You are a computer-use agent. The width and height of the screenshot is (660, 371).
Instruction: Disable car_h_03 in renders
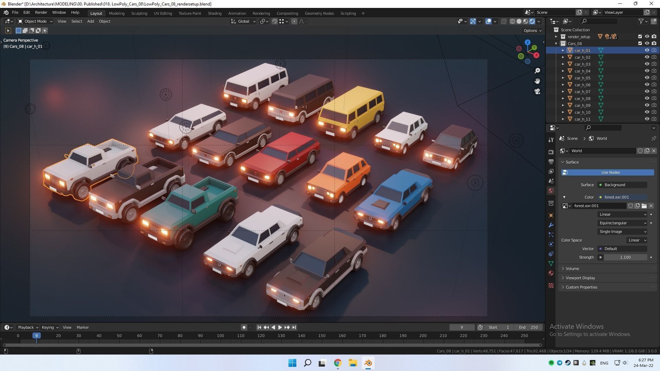point(653,64)
